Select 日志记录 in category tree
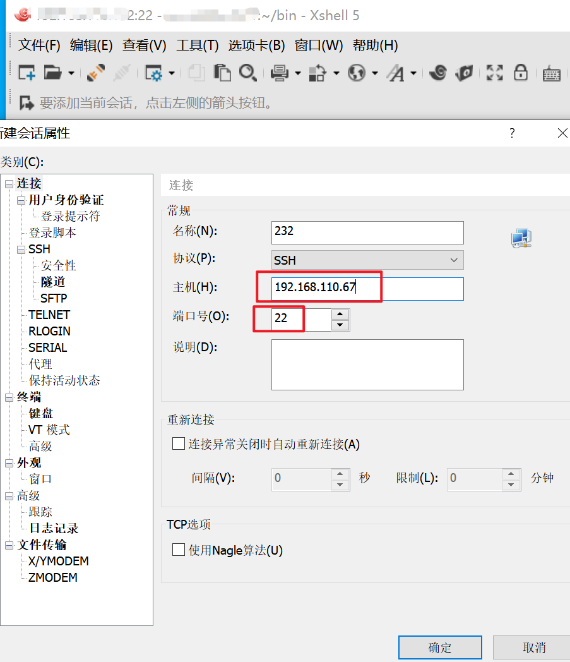 pyautogui.click(x=54, y=528)
